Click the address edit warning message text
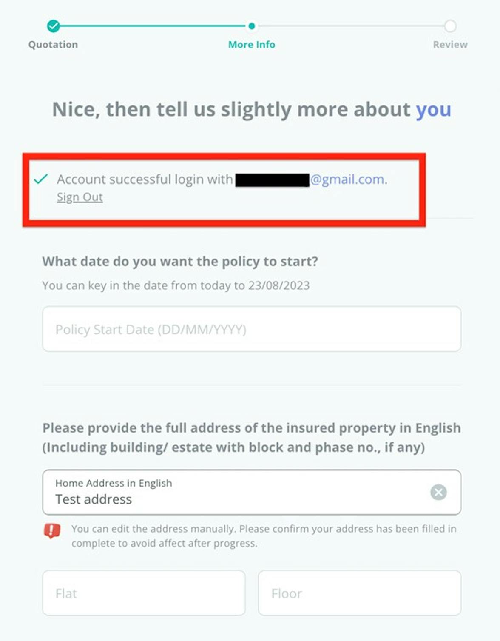 [264, 536]
